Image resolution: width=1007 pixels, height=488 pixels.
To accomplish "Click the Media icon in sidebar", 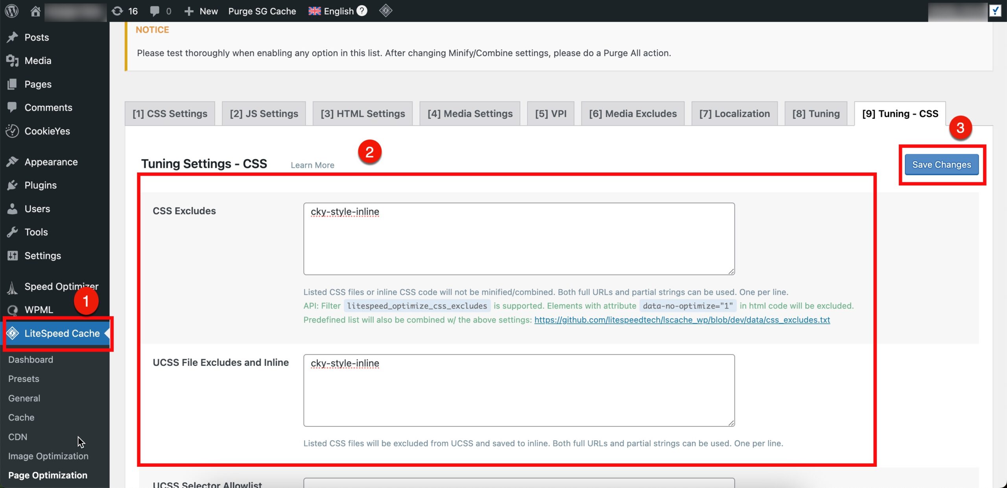I will click(13, 61).
